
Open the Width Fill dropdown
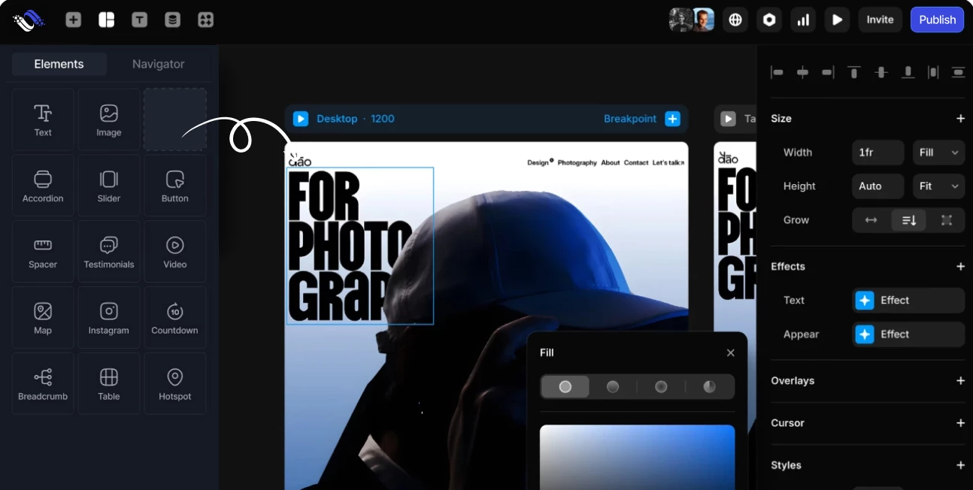point(938,153)
